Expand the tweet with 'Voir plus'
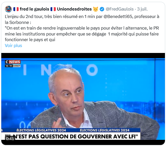 tap(13, 45)
